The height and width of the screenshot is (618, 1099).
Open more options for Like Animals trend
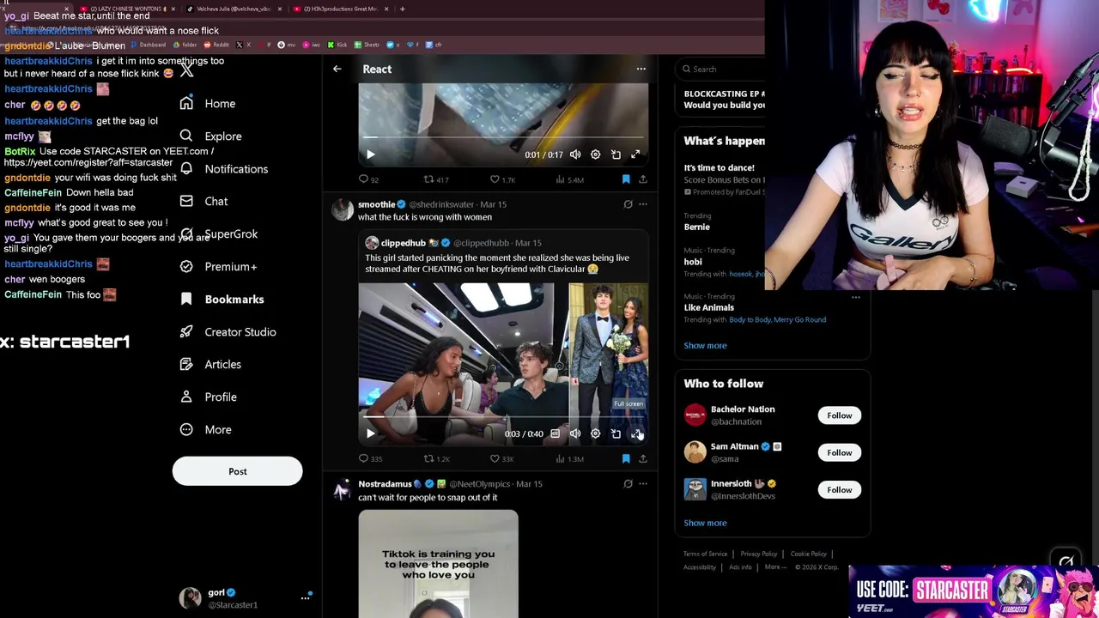point(856,297)
